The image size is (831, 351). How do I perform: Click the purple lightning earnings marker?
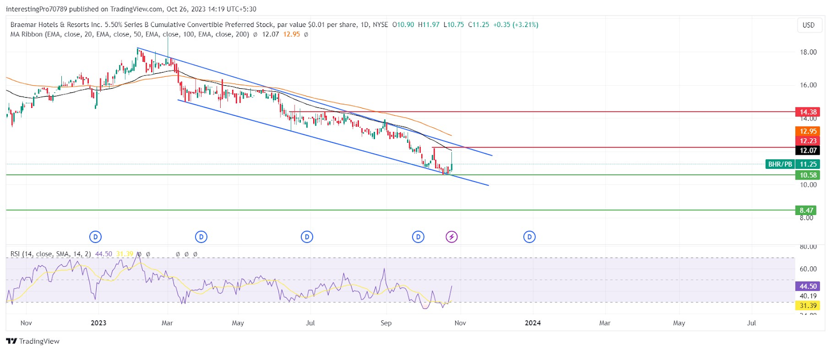pos(452,237)
